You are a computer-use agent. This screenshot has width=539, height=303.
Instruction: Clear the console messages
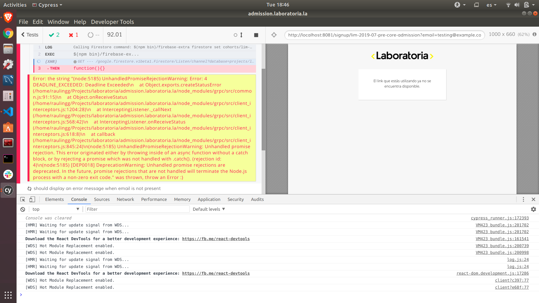(22, 209)
